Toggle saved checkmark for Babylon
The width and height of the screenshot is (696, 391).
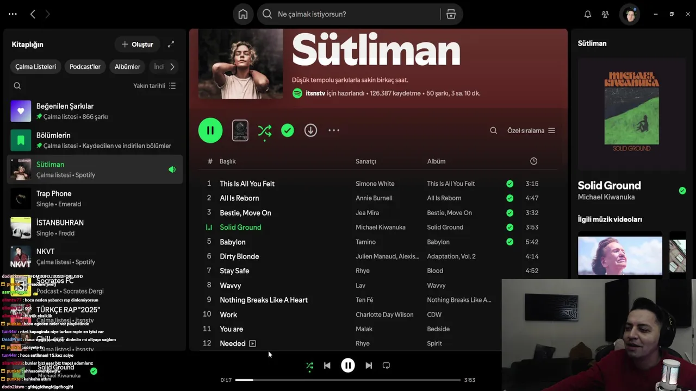point(509,242)
